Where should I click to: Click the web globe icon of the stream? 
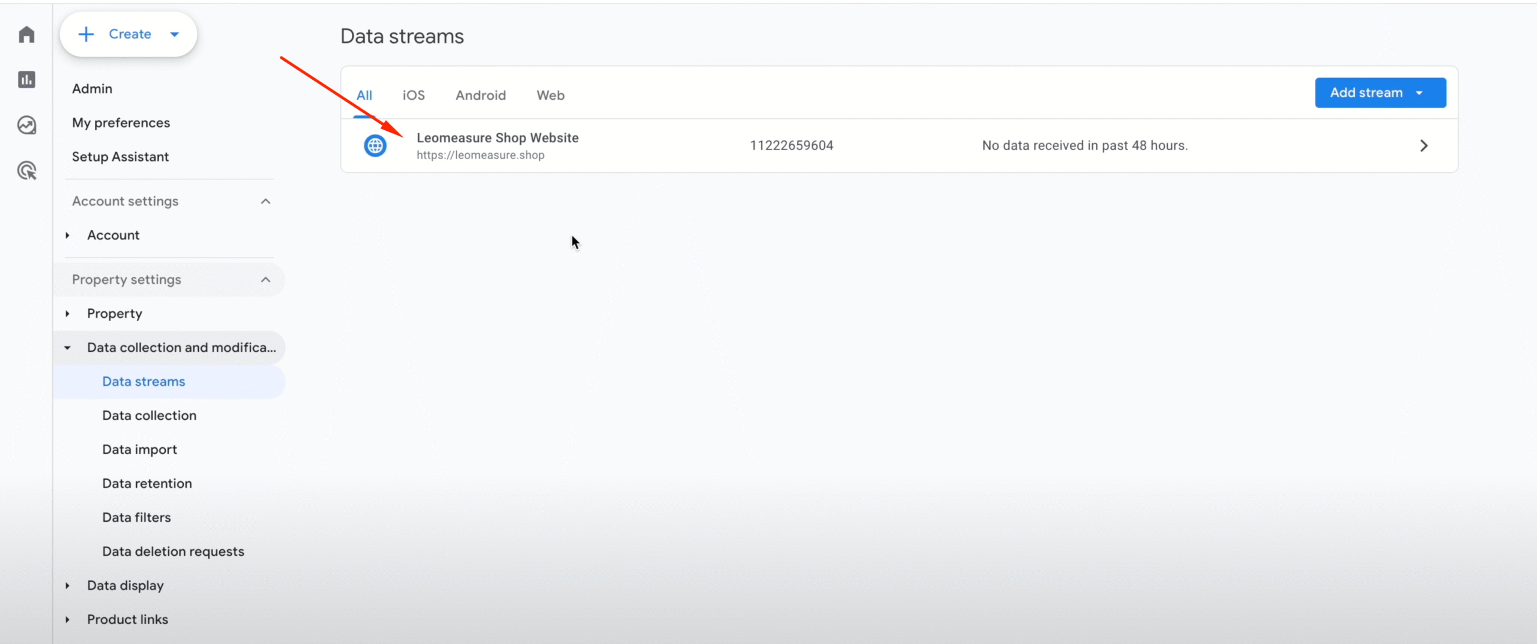click(375, 146)
